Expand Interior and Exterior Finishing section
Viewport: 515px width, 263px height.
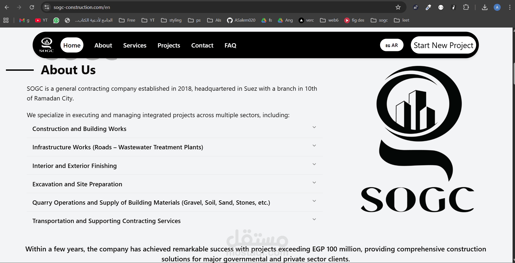point(175,166)
